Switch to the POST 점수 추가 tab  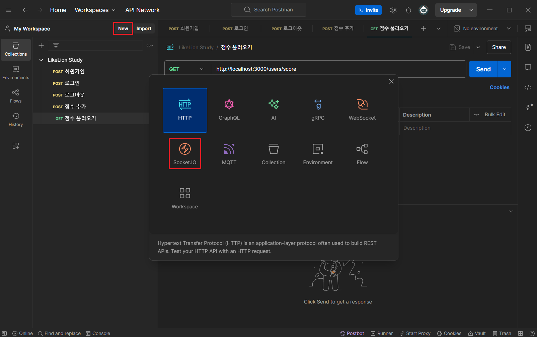[338, 28]
